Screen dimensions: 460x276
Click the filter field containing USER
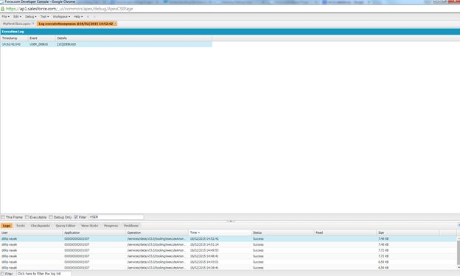(116, 217)
